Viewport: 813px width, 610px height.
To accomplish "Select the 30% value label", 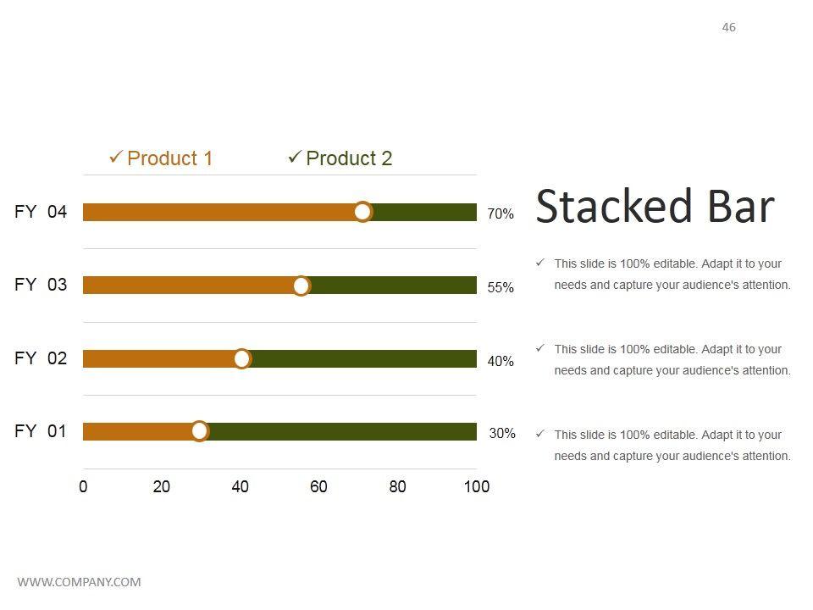I will (502, 434).
